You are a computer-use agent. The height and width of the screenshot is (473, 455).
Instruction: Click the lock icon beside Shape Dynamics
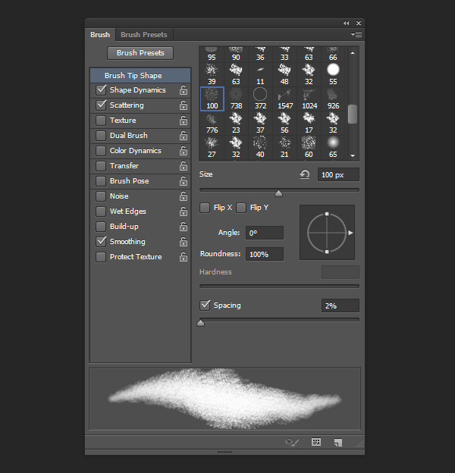(x=183, y=90)
